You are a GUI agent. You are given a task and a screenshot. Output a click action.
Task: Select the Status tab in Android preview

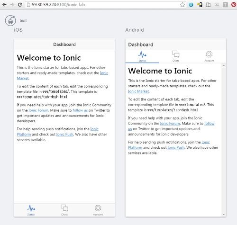(x=142, y=56)
